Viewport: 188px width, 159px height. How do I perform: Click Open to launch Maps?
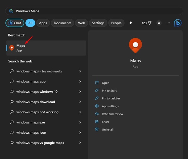point(106,83)
